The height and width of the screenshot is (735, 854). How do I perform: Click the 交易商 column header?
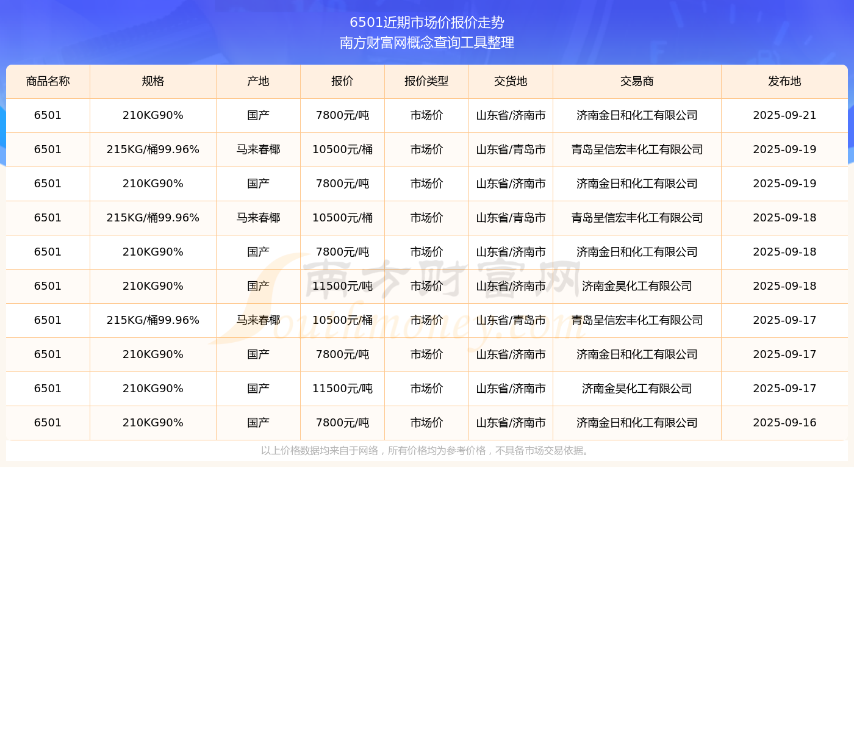click(637, 81)
